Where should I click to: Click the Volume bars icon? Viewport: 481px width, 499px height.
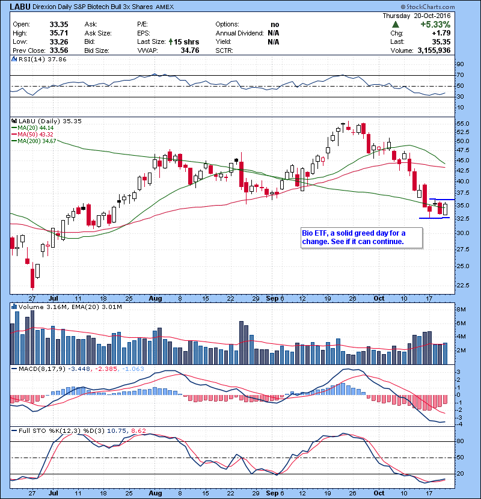point(14,307)
